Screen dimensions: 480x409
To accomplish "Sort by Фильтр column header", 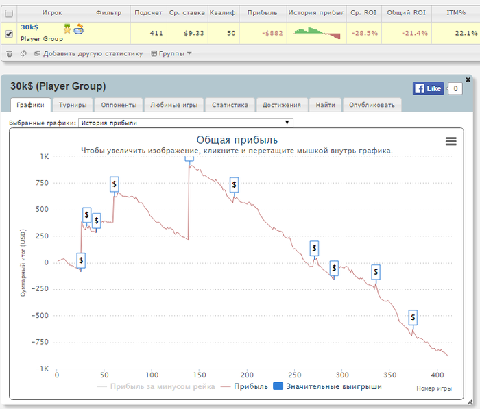I will pos(109,13).
